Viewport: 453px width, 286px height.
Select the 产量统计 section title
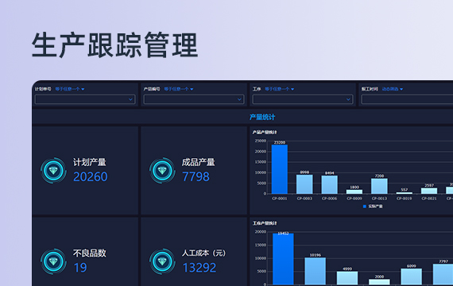(x=262, y=117)
